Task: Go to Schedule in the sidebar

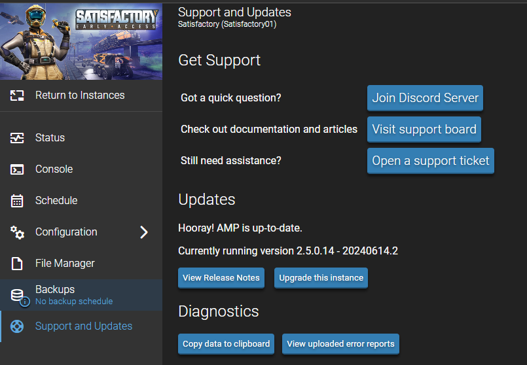Action: [x=81, y=200]
